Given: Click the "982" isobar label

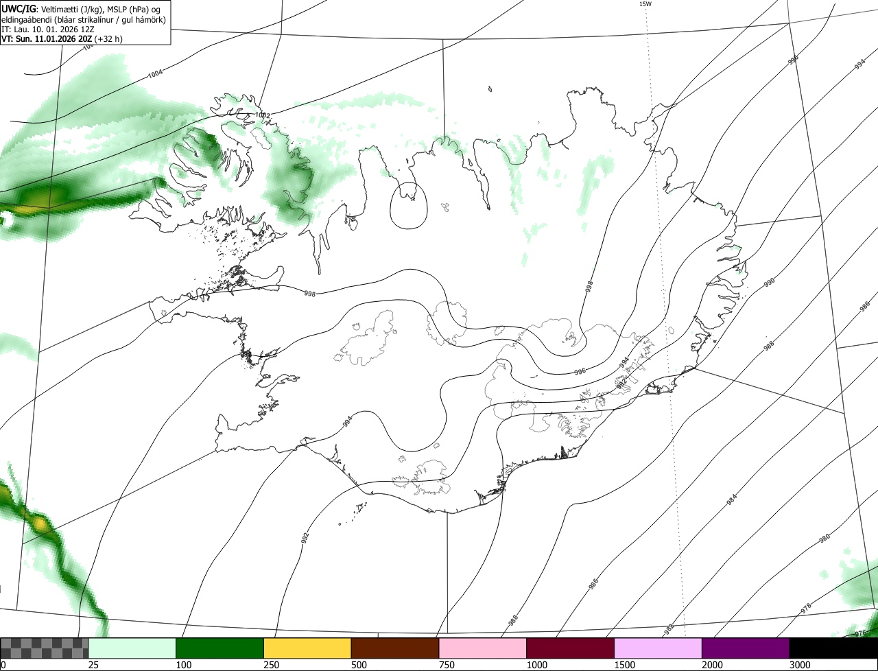Looking at the screenshot, I should tap(669, 629).
